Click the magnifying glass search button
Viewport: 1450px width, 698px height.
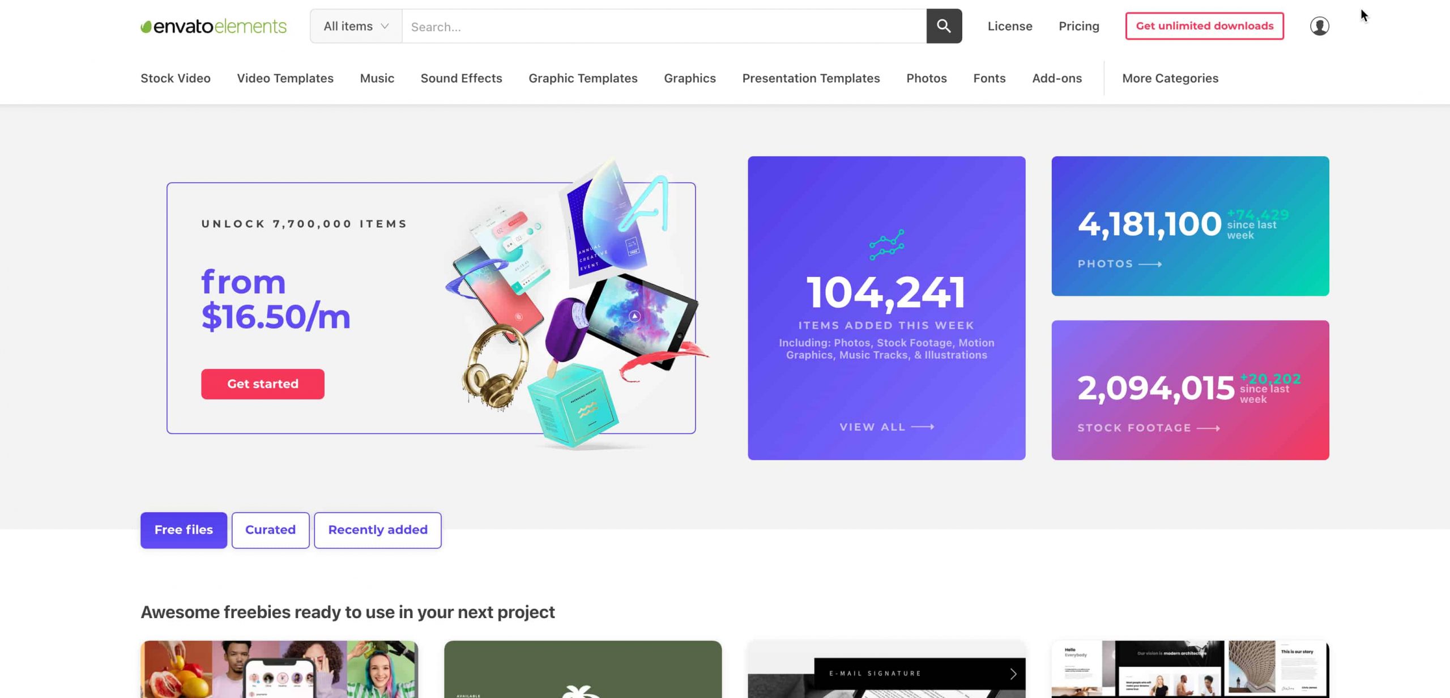pyautogui.click(x=944, y=26)
